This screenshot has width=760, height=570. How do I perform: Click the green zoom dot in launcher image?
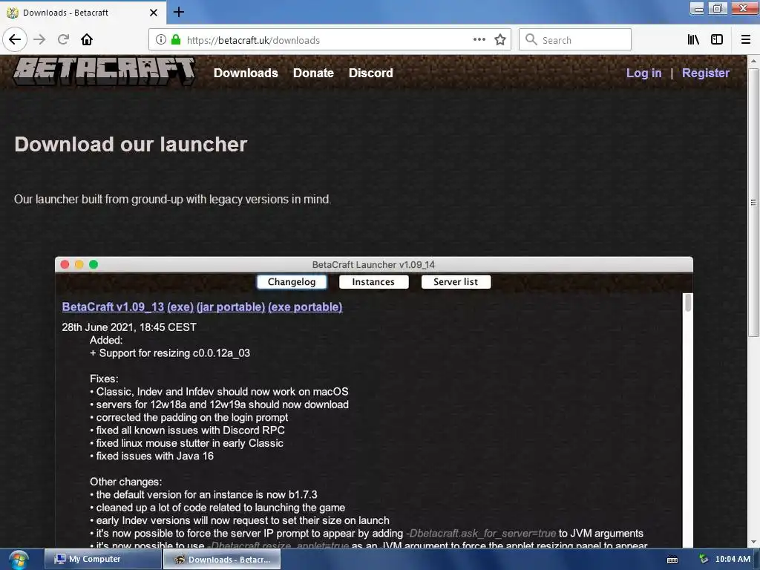94,264
